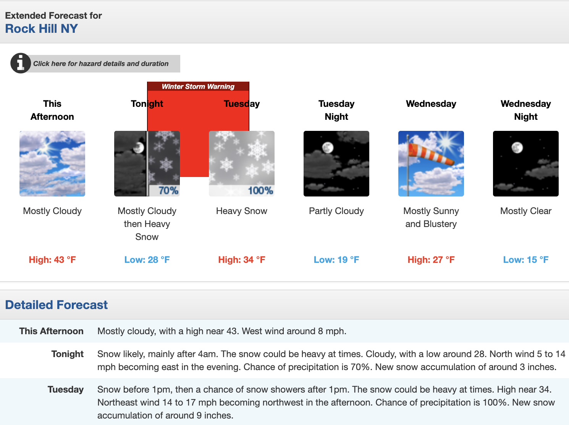Viewport: 569px width, 425px height.
Task: Click the information 'i' icon near hazard details
Action: point(21,63)
